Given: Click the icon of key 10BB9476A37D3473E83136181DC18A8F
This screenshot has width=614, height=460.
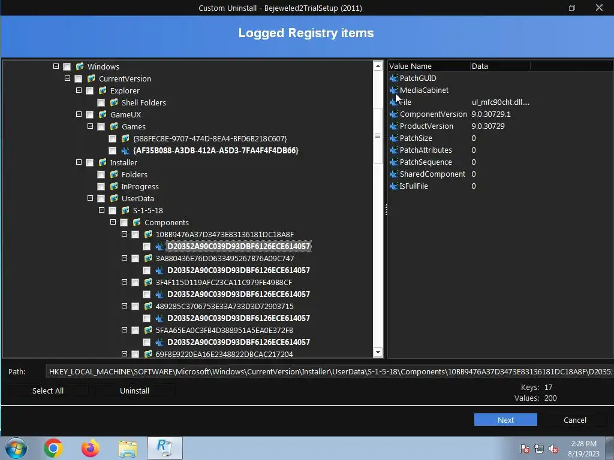Looking at the screenshot, I should tap(148, 234).
